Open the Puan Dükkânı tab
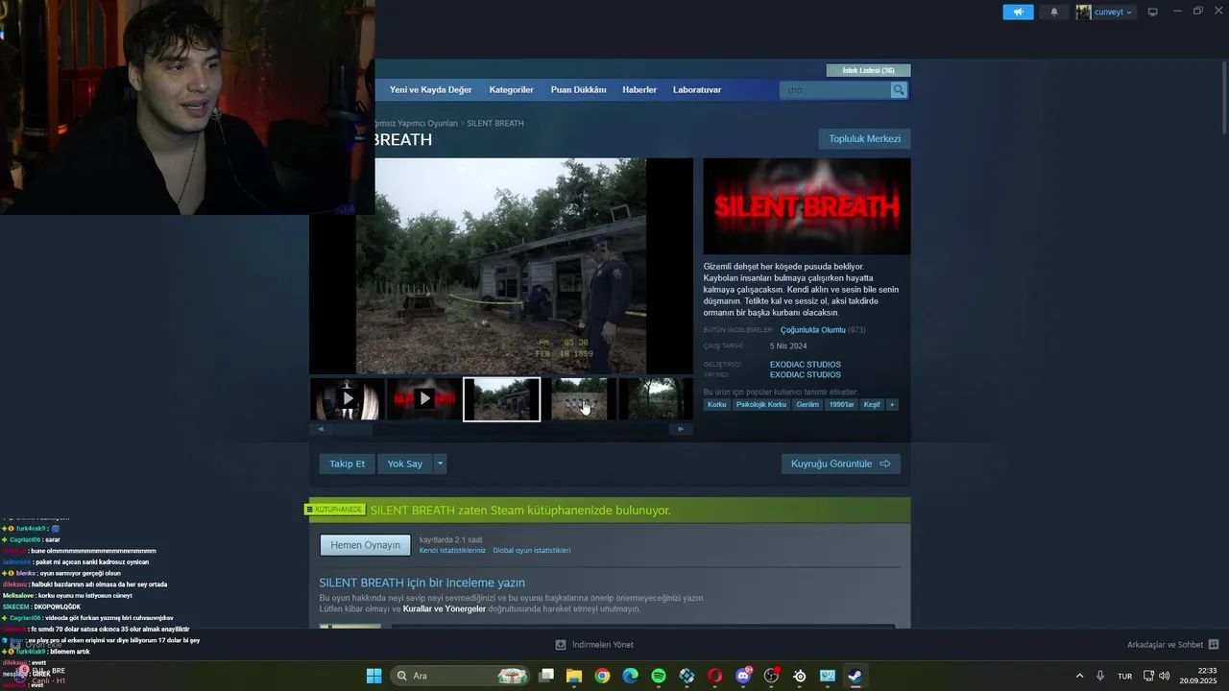The height and width of the screenshot is (691, 1229). click(x=578, y=90)
